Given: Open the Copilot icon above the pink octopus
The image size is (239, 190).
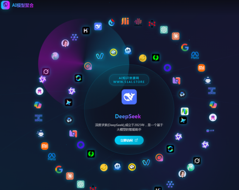Looking at the screenshot, I should point(213,105).
